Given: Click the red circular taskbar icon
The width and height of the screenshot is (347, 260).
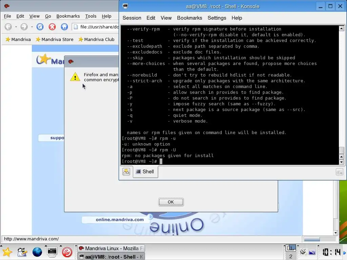Looking at the screenshot, I should pos(67,252).
